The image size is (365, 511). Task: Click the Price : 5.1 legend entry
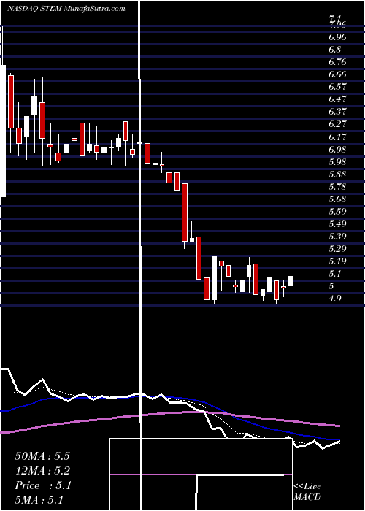point(42,485)
